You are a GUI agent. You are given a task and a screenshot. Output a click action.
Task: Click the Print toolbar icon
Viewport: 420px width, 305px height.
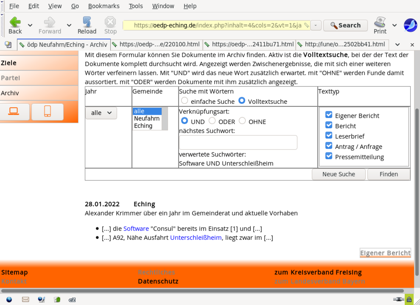click(x=380, y=25)
